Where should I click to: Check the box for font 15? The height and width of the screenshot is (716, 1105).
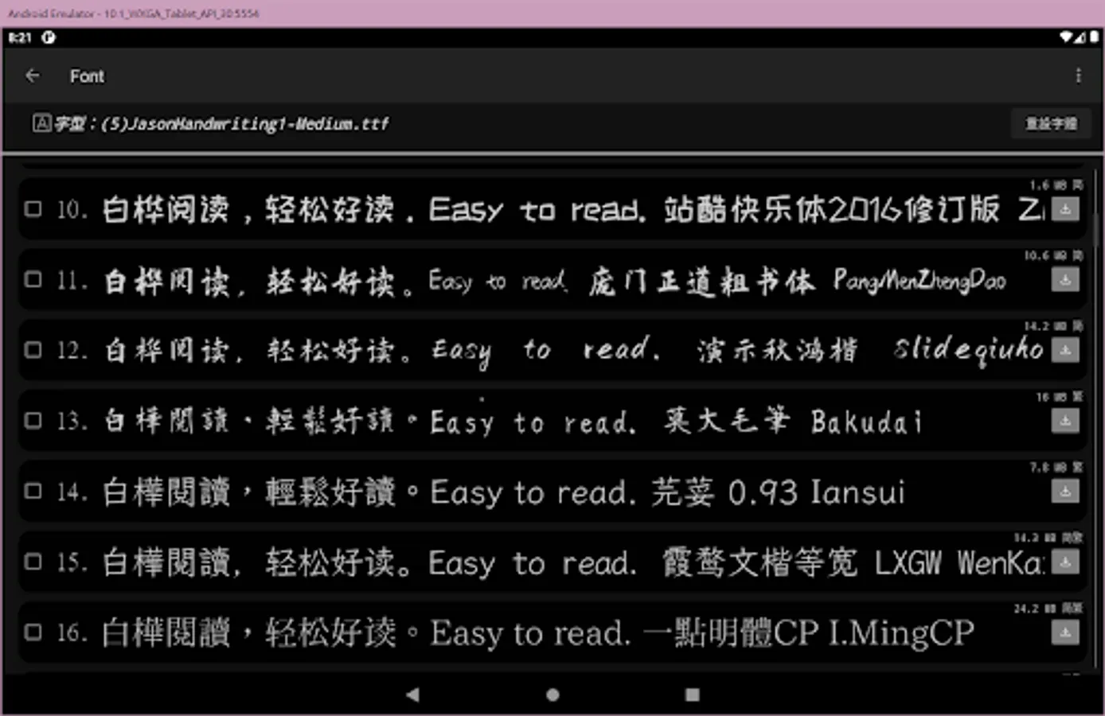33,562
